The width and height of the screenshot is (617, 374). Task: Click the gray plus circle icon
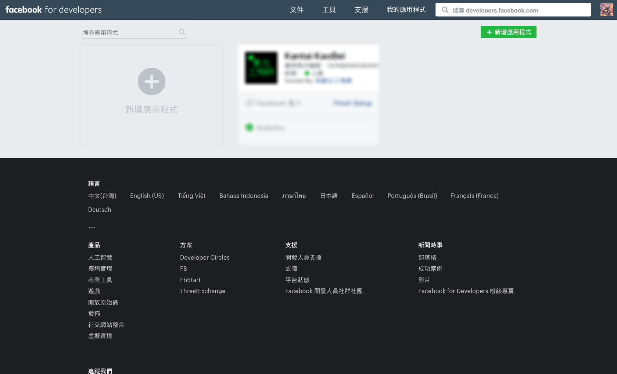[151, 82]
